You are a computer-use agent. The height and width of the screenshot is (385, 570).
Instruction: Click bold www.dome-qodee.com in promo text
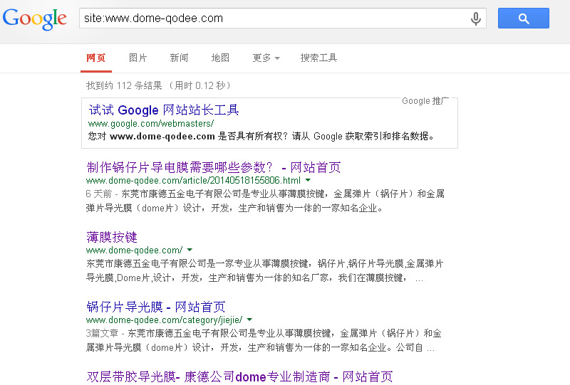pos(162,137)
